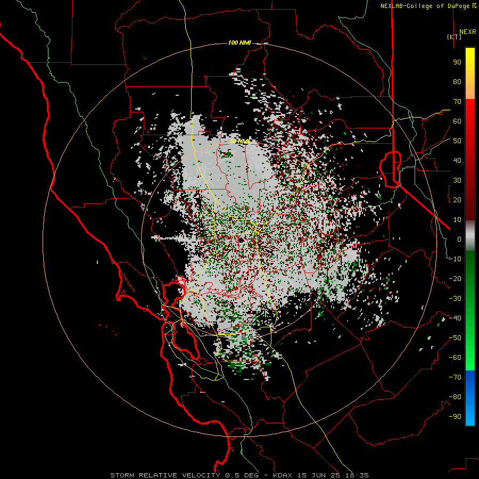Click the -90 scale label
Viewport: 479px width, 479px height.
coord(455,417)
